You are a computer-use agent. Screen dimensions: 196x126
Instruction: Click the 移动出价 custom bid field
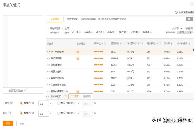coord(44,114)
